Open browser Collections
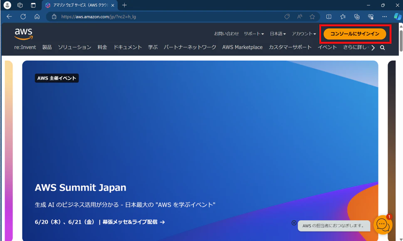This screenshot has height=241, width=403. (357, 17)
